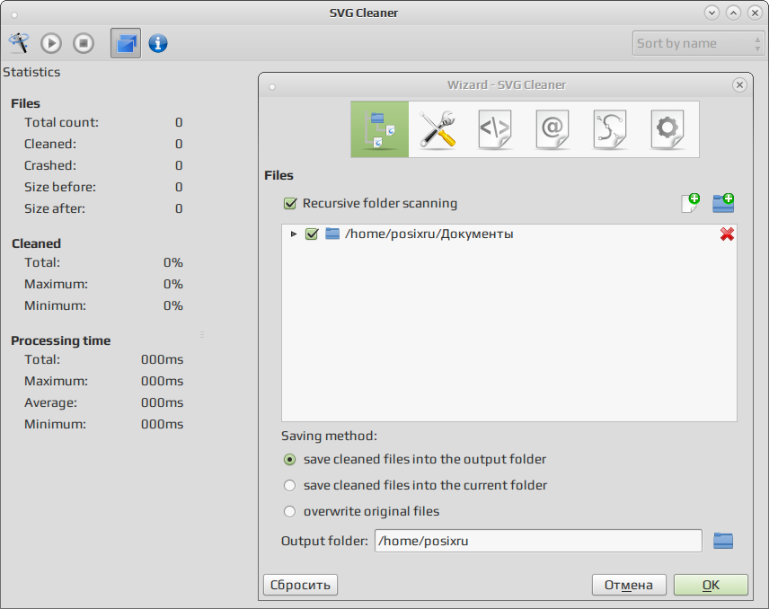
Task: Click the Output folder path field
Action: tap(538, 541)
